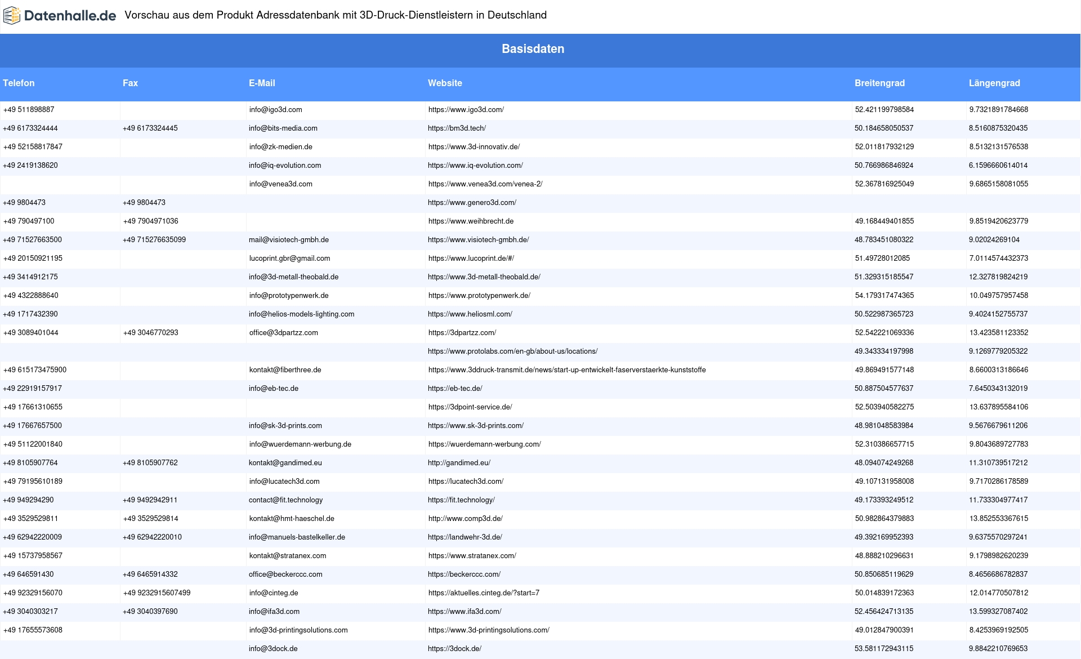Open website https://www.weihbrecht.de
This screenshot has height=659, width=1081.
click(471, 221)
